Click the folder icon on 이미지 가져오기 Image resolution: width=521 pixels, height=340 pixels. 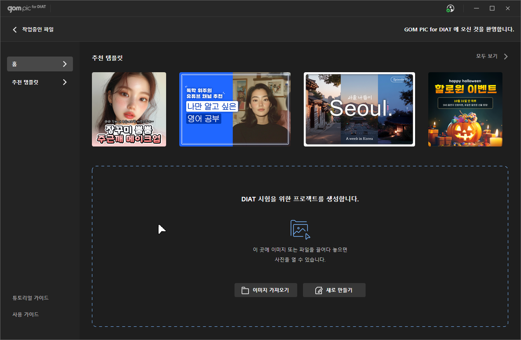[x=245, y=290]
